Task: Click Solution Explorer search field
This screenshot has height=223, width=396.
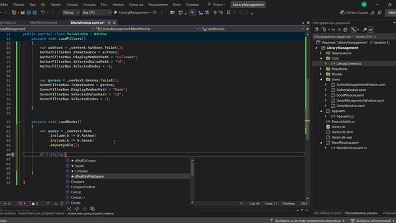Action: pos(354,37)
